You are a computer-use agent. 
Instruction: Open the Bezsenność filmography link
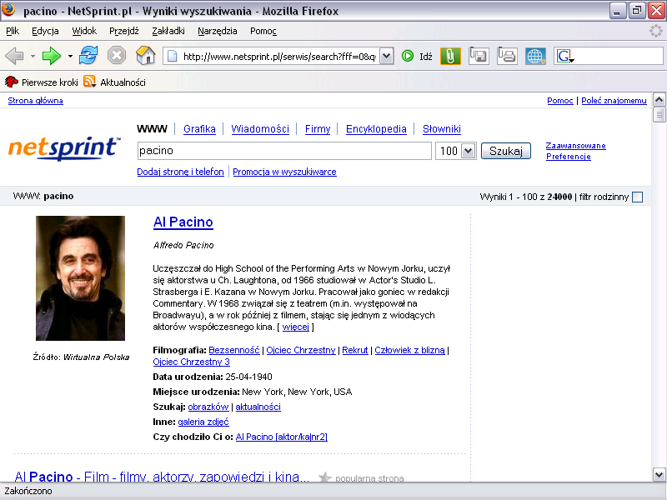234,350
